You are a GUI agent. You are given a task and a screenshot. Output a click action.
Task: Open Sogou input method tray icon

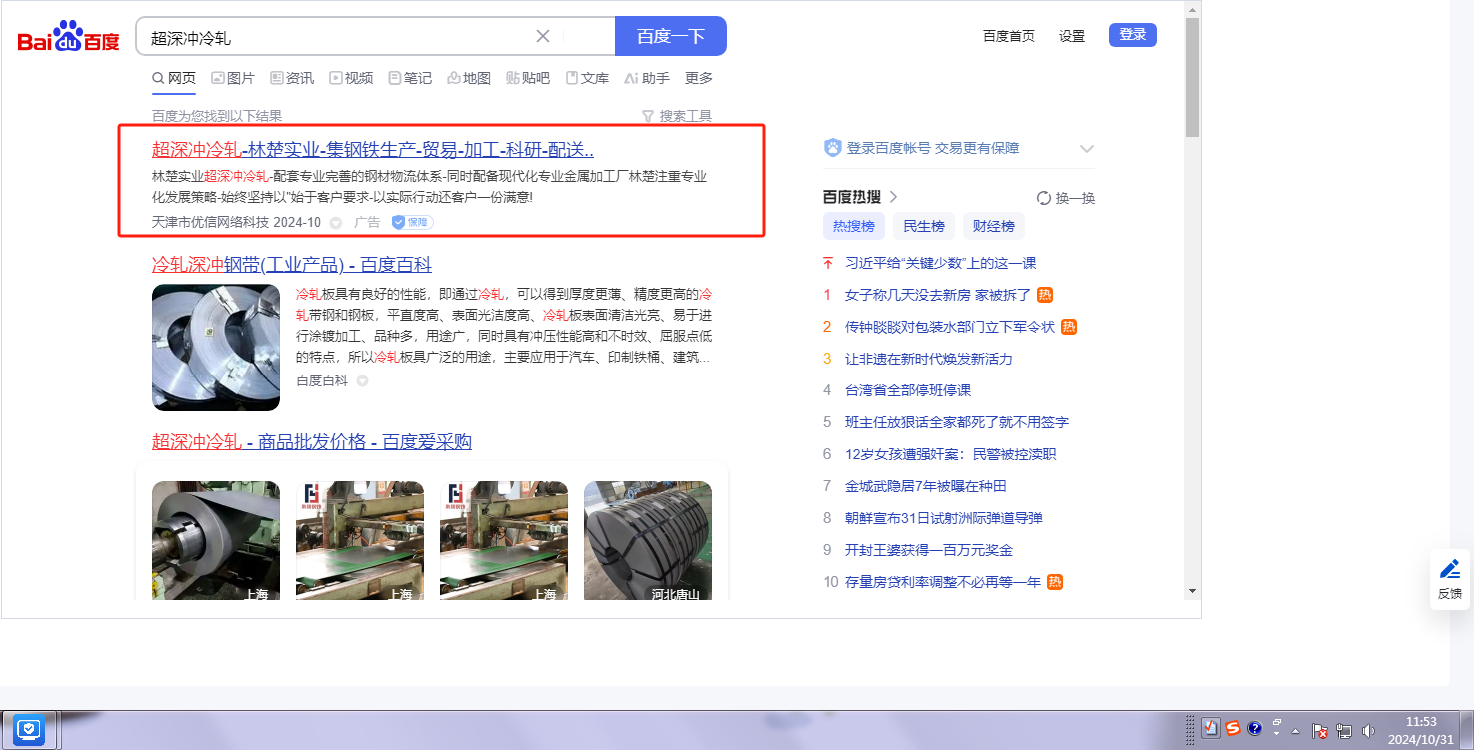[x=1233, y=729]
